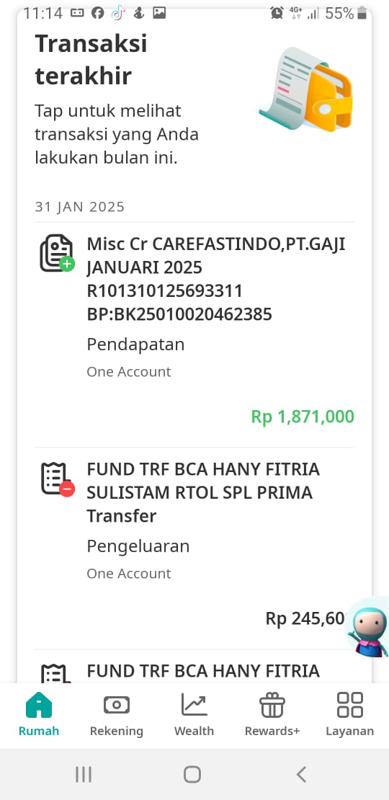Tap the wallet receipt illustration
This screenshot has height=800, width=389.
tap(306, 89)
